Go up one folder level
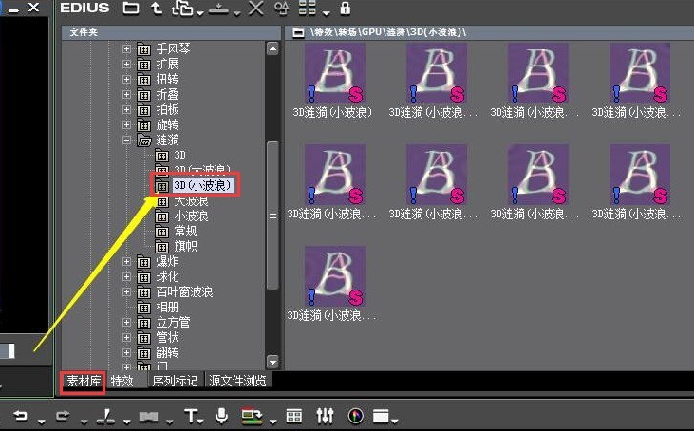 [x=157, y=8]
